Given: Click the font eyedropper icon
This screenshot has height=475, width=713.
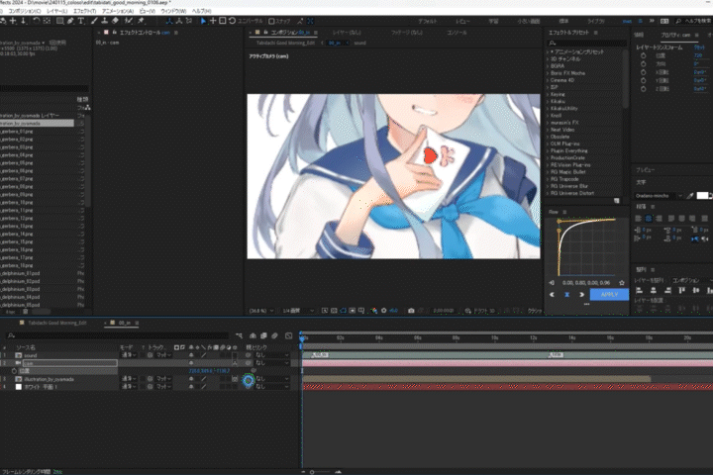Looking at the screenshot, I should (690, 196).
